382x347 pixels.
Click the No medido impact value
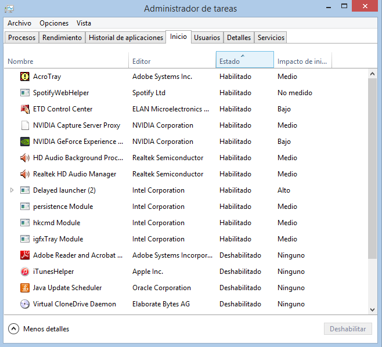pos(295,93)
